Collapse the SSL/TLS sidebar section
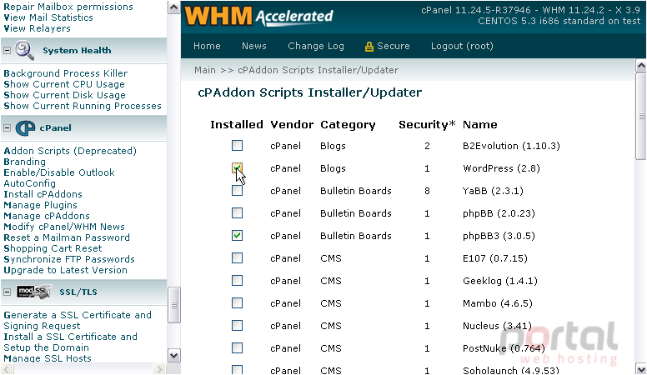The width and height of the screenshot is (647, 375). click(x=7, y=292)
